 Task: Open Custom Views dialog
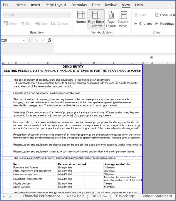coord(123,19)
